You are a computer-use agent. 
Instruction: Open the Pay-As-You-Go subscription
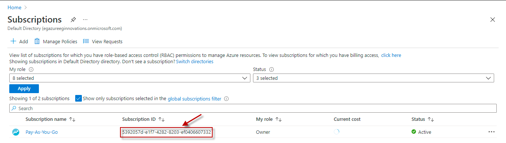[41, 132]
